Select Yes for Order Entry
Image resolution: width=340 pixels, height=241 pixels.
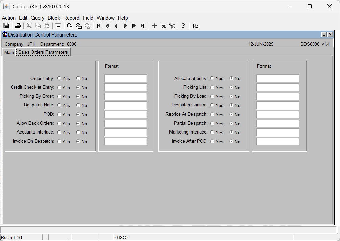tap(59, 78)
